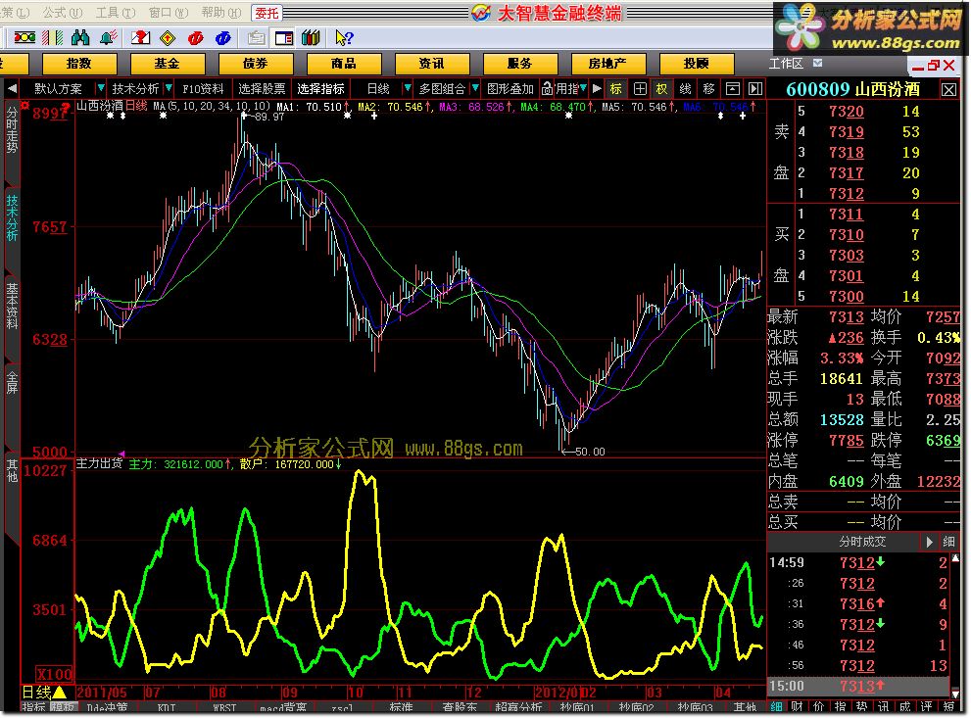Toggle the 移 move button

coord(709,89)
